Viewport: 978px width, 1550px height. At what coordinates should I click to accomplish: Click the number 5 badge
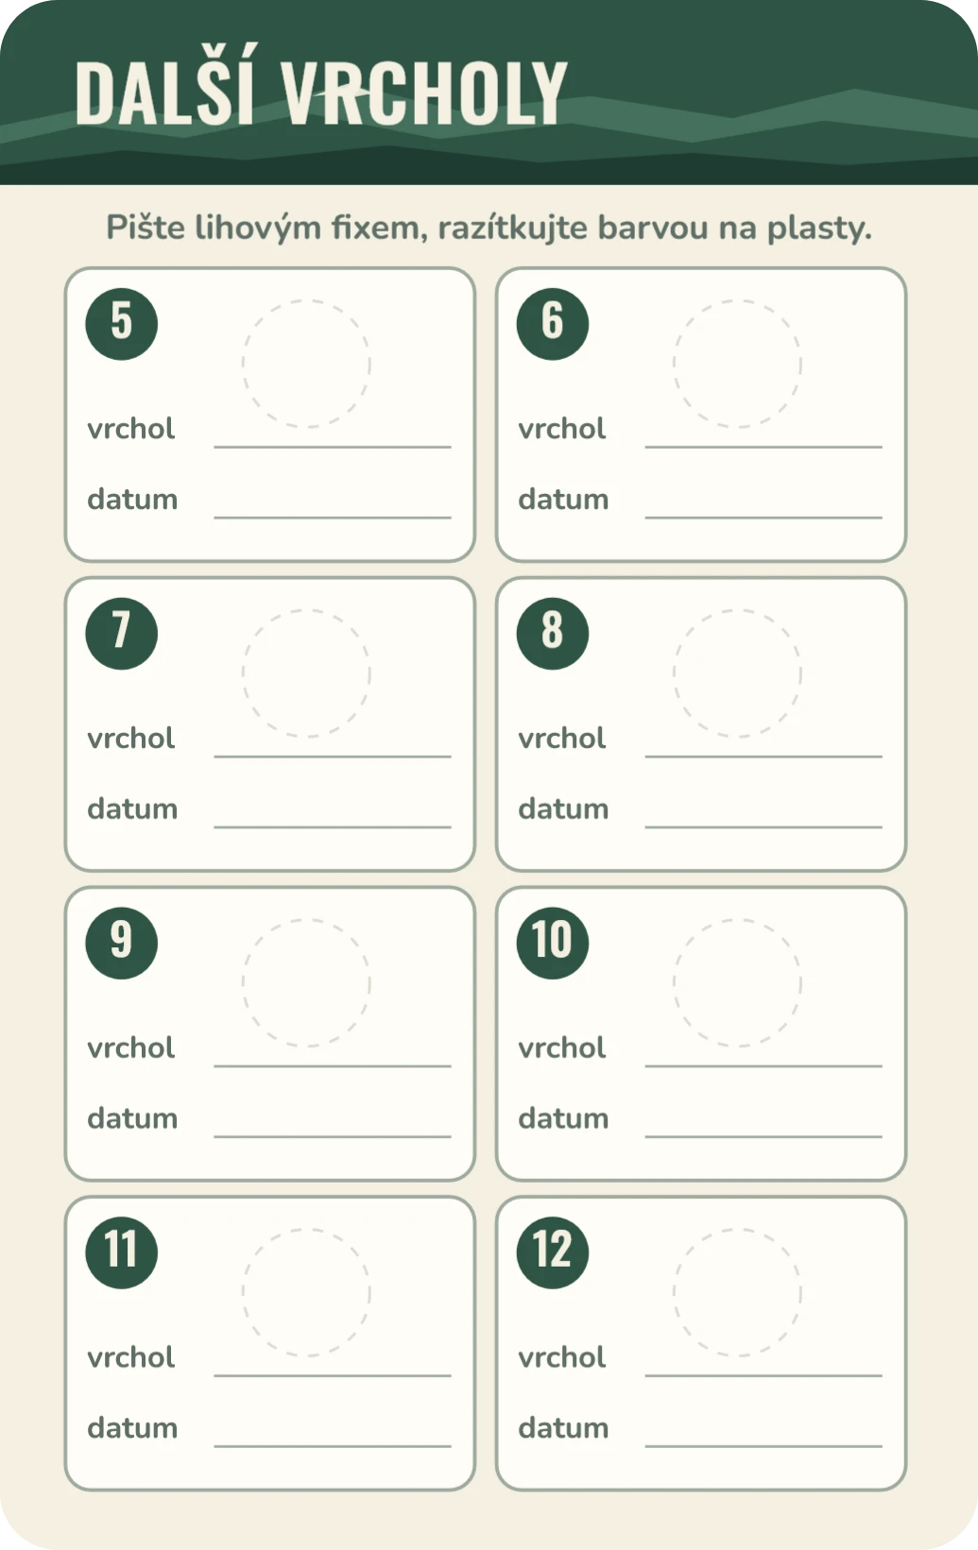121,324
